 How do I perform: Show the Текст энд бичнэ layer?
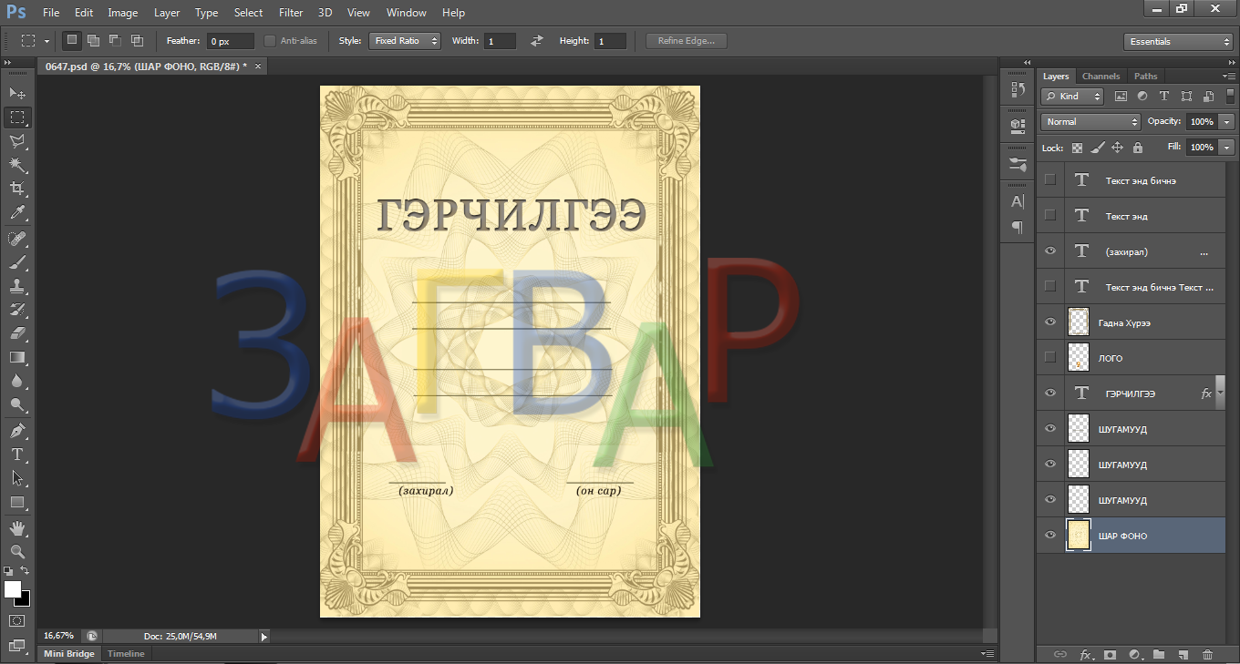[x=1049, y=180]
